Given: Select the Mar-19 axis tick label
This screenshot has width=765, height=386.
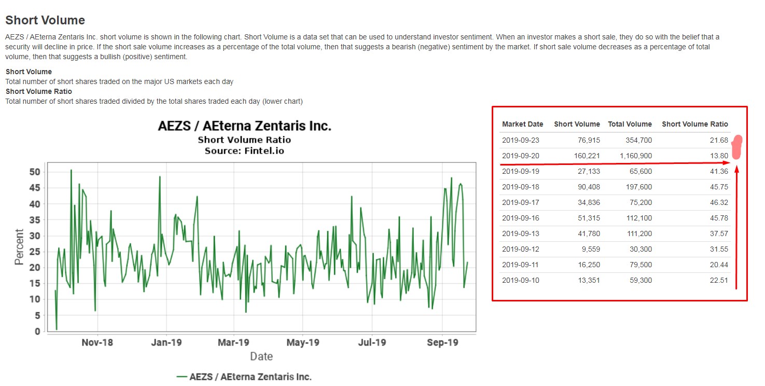Looking at the screenshot, I should [234, 342].
